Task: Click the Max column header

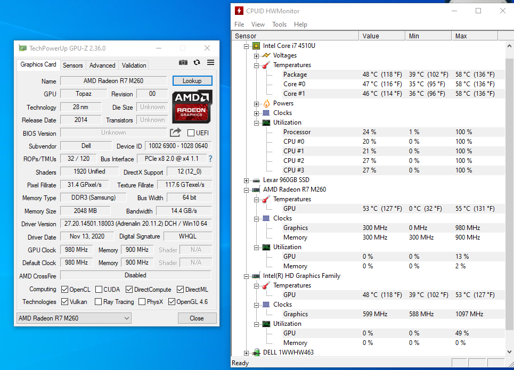Action: (475, 36)
